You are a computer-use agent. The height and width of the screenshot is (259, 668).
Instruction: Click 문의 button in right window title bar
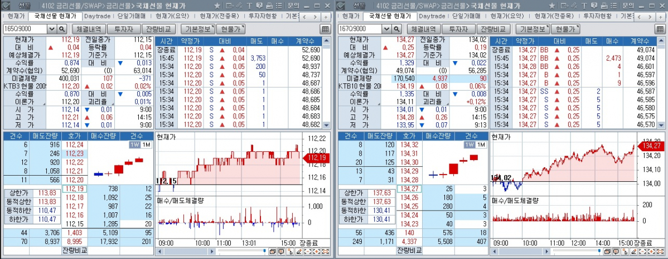pyautogui.click(x=628, y=6)
